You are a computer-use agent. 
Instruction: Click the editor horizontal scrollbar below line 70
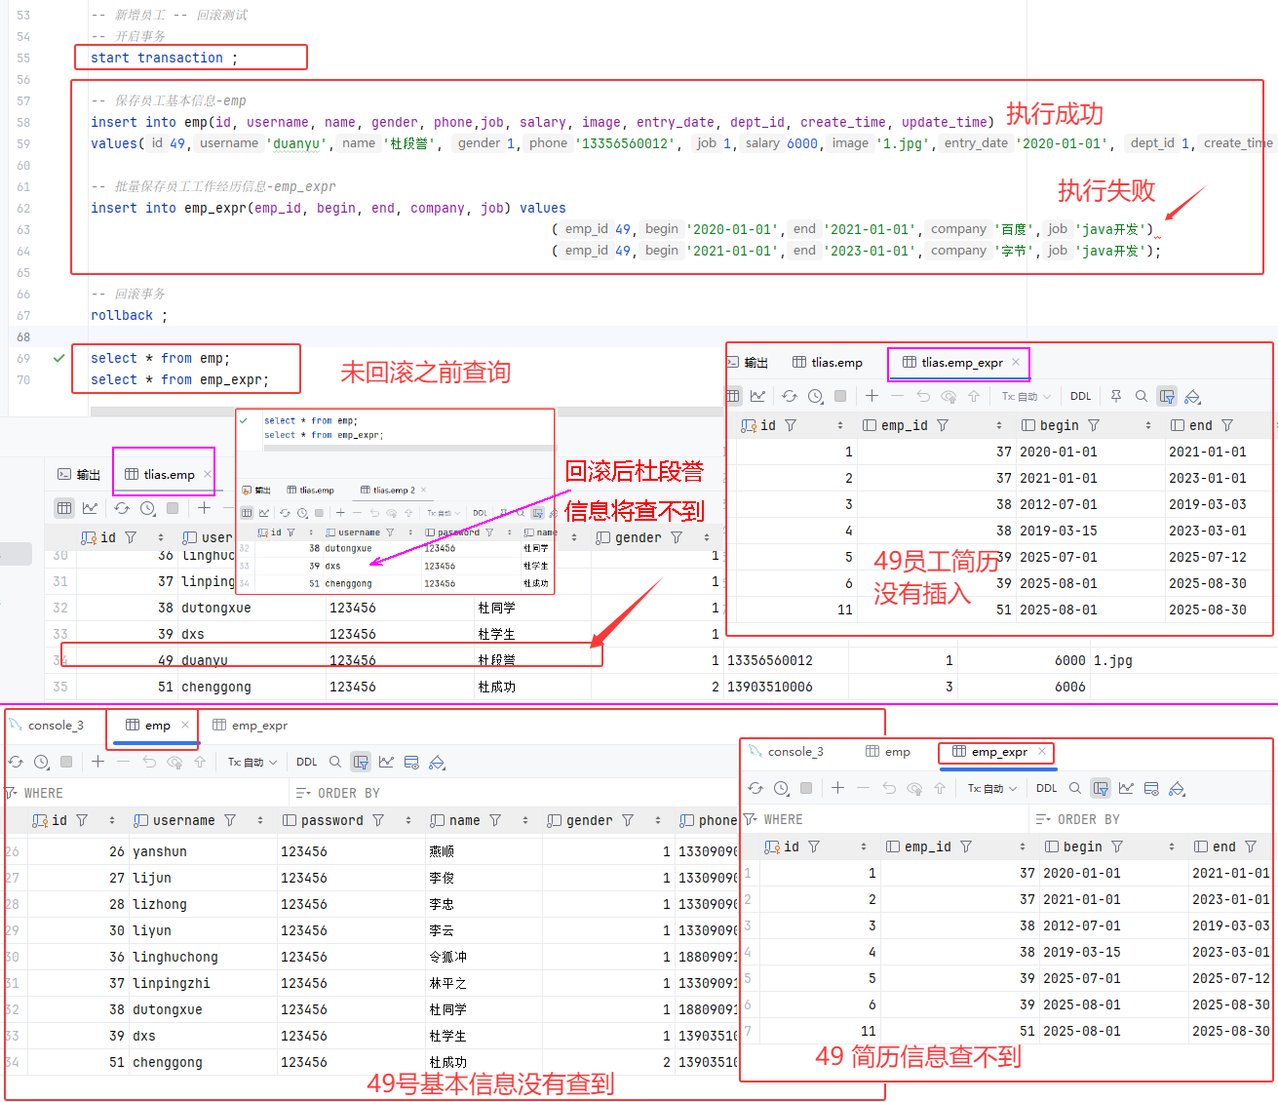390,412
